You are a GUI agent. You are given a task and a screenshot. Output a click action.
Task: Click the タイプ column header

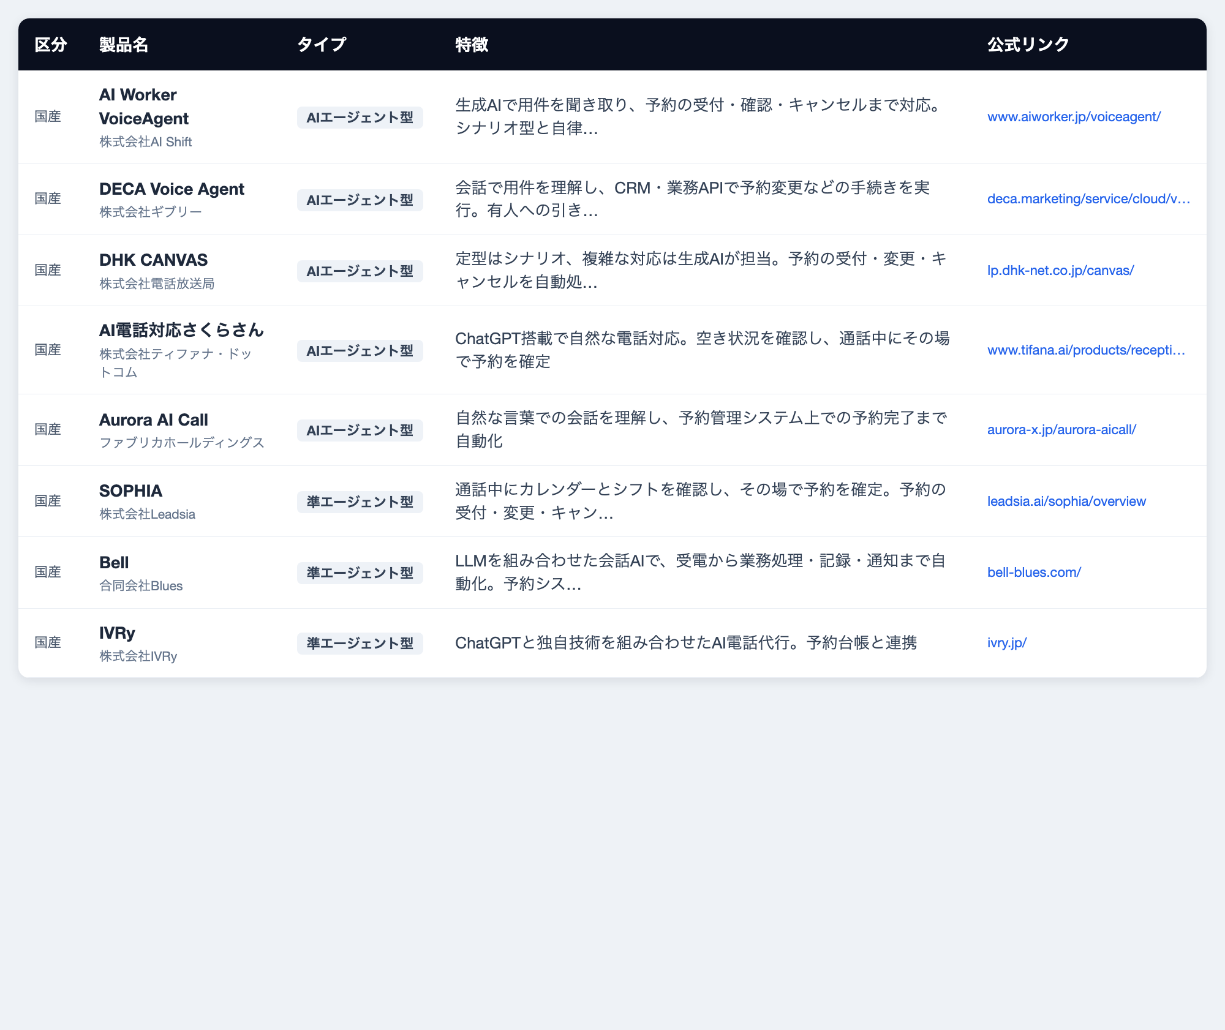point(322,45)
